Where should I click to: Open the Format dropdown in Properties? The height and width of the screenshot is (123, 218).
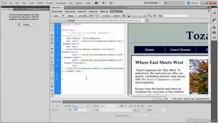point(80,106)
